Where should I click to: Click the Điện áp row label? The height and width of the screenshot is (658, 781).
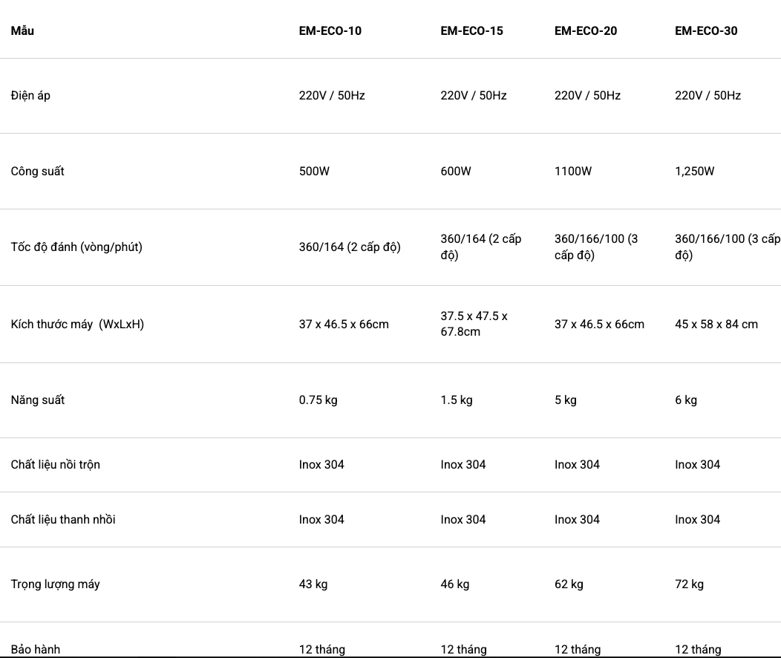tap(30, 95)
